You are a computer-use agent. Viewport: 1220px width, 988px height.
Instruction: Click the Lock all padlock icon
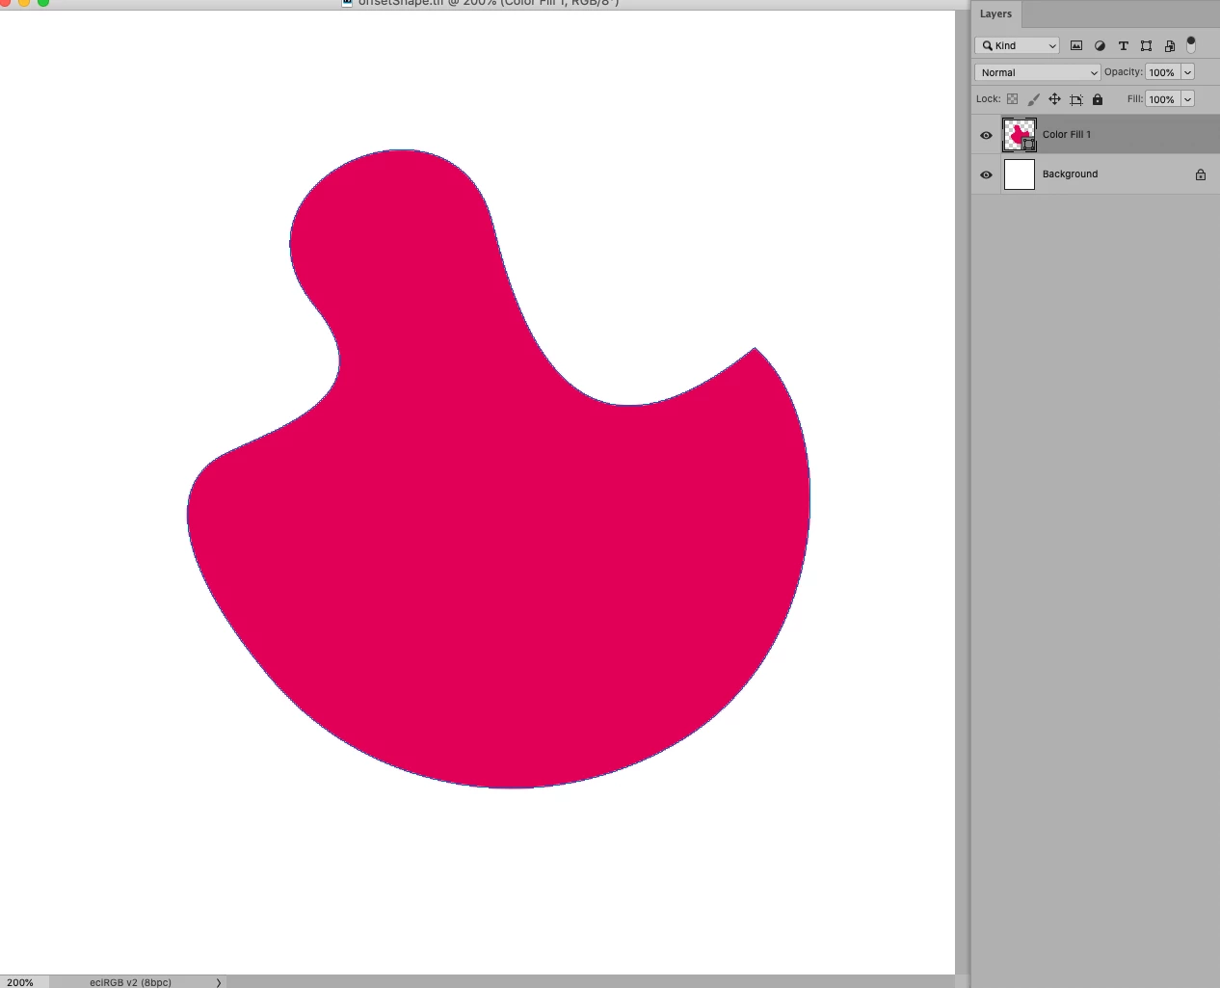point(1097,99)
